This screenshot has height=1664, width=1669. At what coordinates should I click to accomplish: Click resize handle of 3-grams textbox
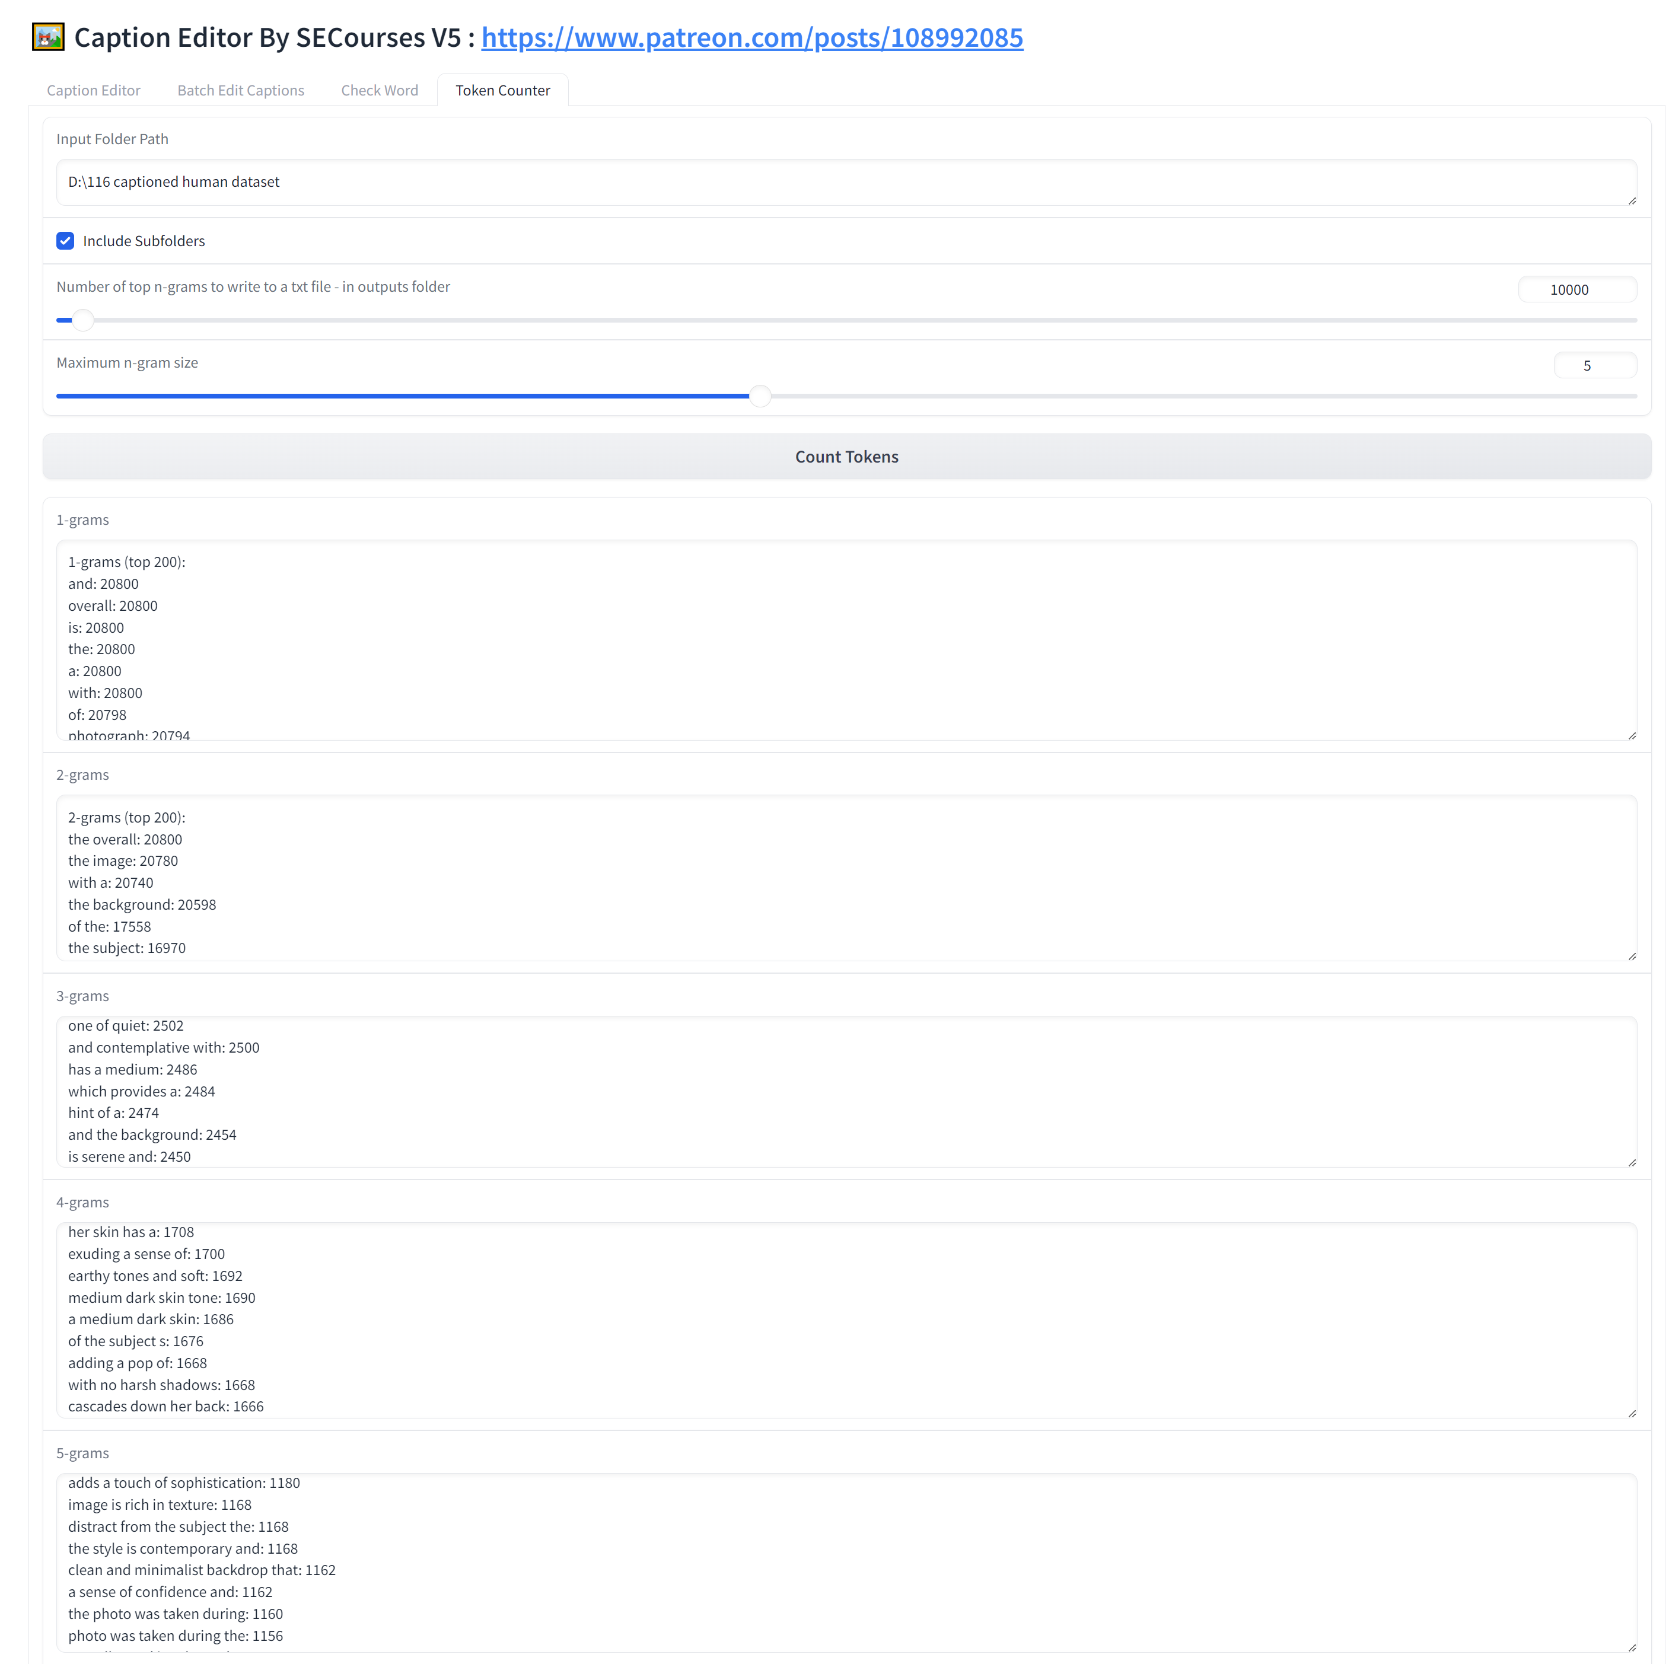(x=1631, y=1162)
